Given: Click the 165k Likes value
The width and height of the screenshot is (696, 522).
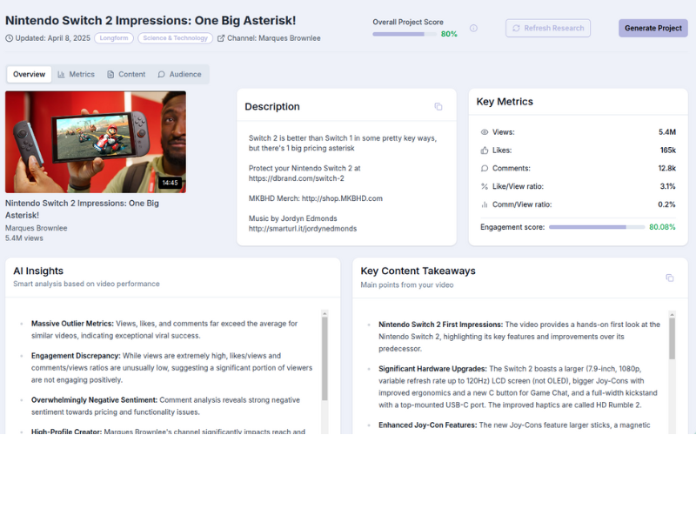Looking at the screenshot, I should (667, 151).
